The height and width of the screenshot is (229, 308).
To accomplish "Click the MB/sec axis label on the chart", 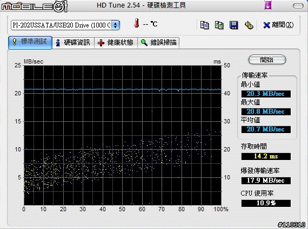I will point(34,61).
